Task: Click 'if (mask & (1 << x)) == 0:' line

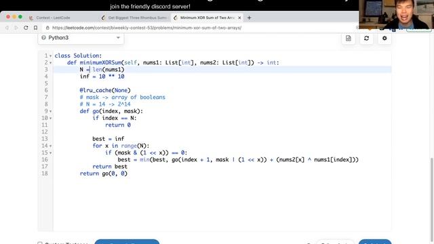Action: pyautogui.click(x=146, y=152)
